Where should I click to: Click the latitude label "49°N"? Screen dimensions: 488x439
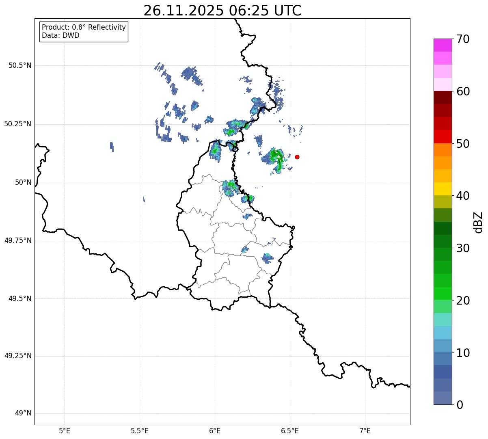[x=23, y=413]
